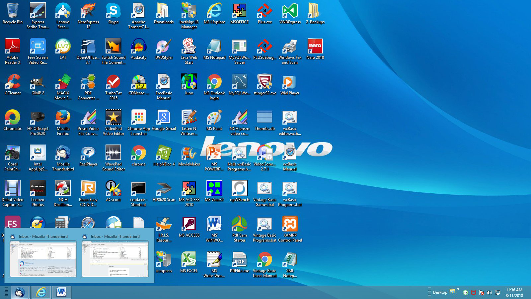Select the Audacity desktop icon
Viewport: 531px width, 299px height.
pos(139,50)
